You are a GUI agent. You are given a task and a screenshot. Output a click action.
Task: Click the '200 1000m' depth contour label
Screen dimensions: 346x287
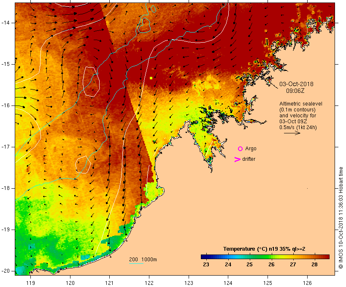coord(143,260)
